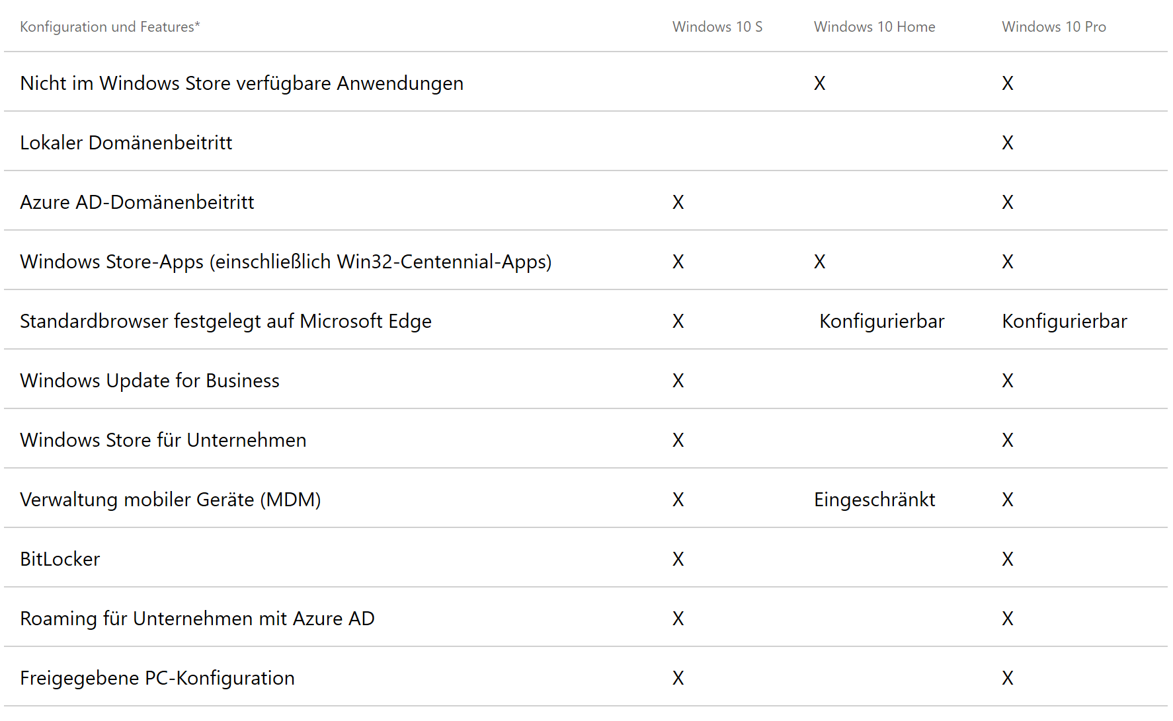Screen dimensions: 1173x721
Task: Select the "Windows Store für Unternehmen" label
Action: [x=163, y=440]
